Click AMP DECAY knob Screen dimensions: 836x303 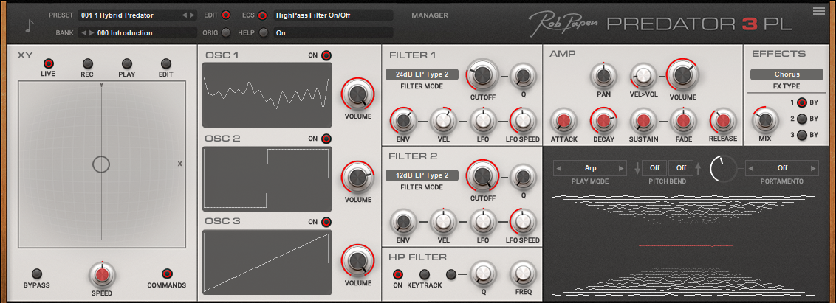pyautogui.click(x=603, y=120)
